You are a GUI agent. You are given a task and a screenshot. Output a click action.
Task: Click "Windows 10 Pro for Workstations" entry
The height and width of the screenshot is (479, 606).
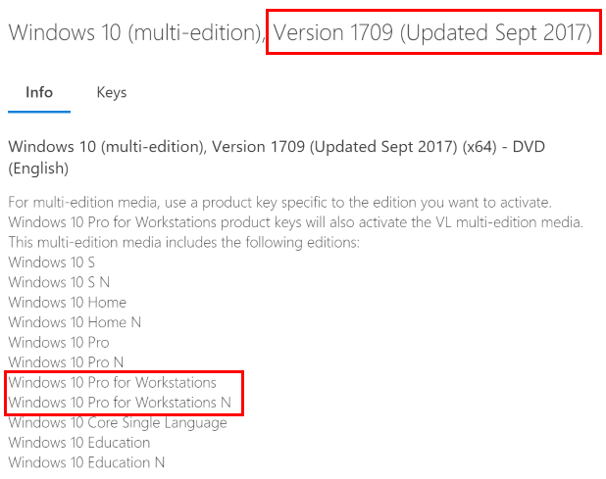pyautogui.click(x=112, y=382)
